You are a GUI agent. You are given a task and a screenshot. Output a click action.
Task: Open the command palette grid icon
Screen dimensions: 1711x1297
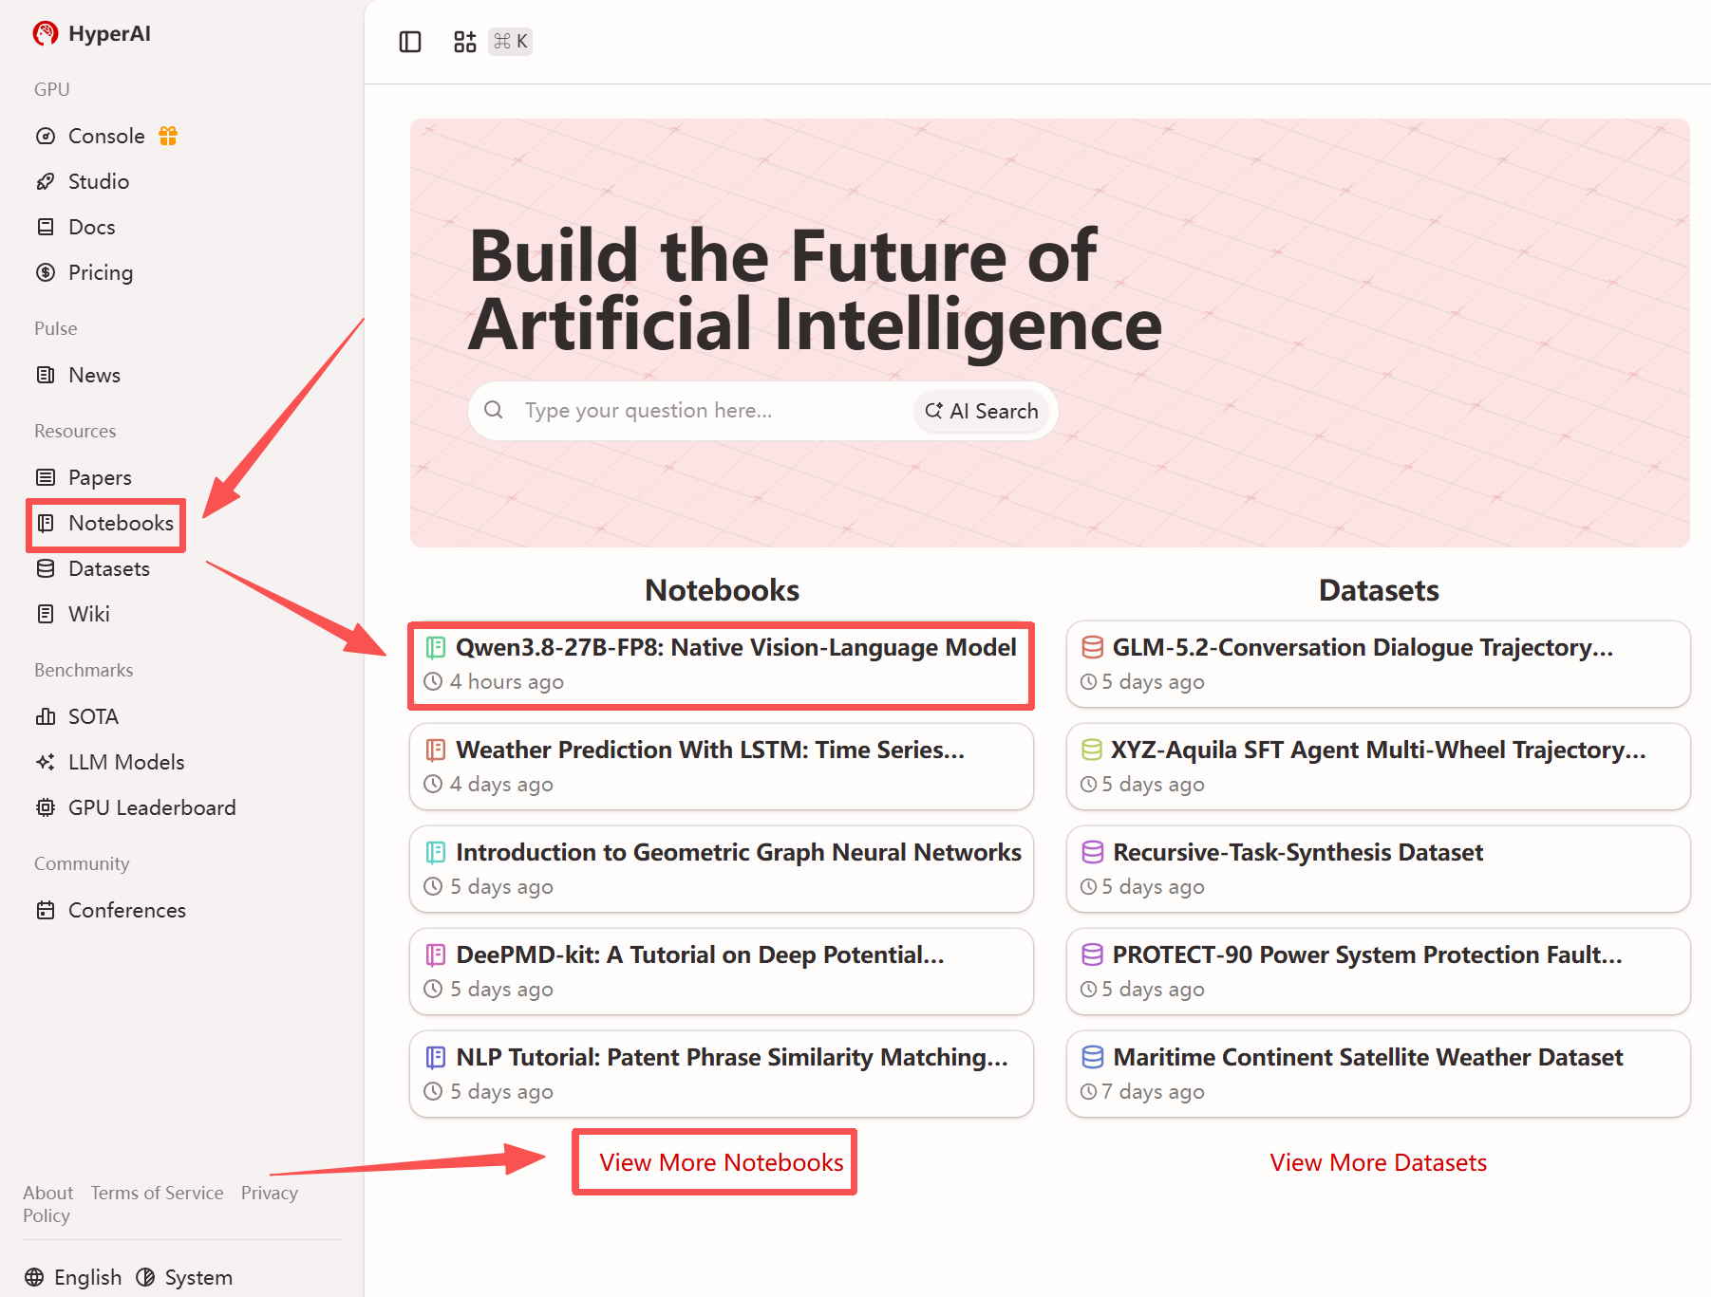tap(464, 42)
